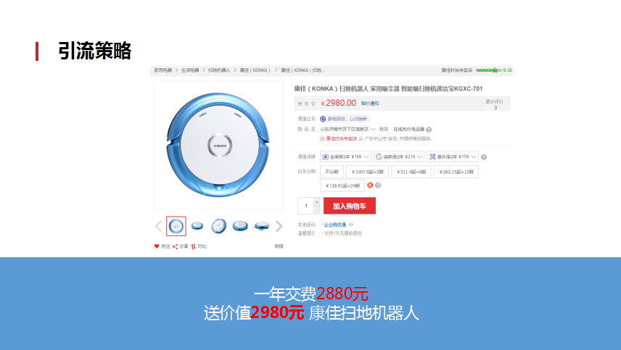Click the 关注 heart icon
The width and height of the screenshot is (621, 350).
pyautogui.click(x=157, y=246)
